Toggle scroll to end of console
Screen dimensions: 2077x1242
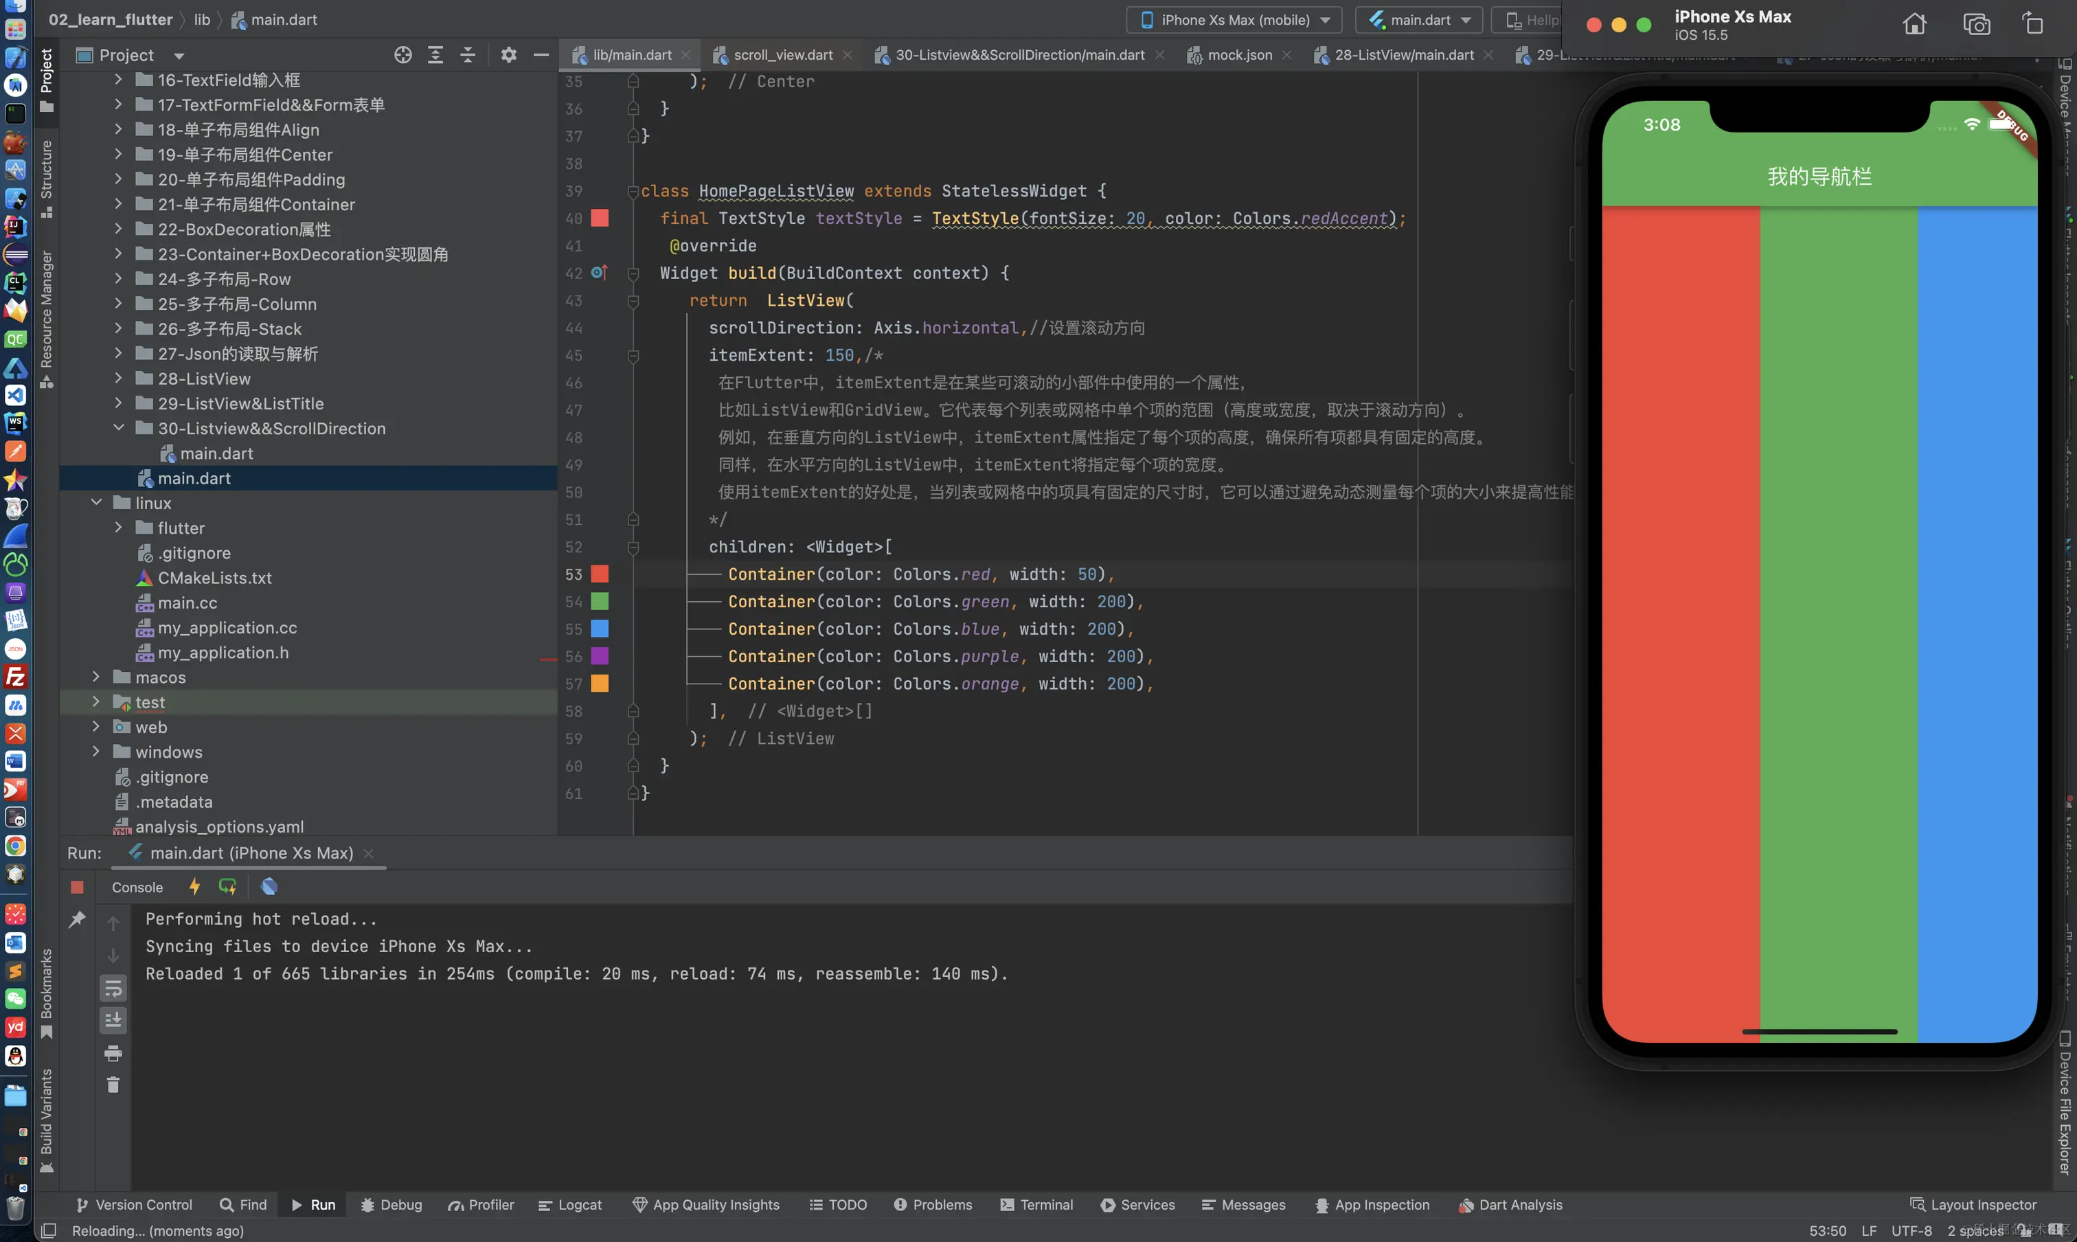pyautogui.click(x=113, y=1020)
